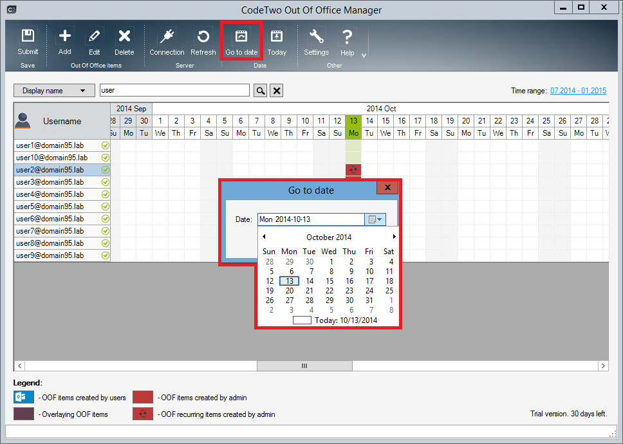Click the horizontal scrollbar thumb
The width and height of the screenshot is (623, 444).
(304, 365)
